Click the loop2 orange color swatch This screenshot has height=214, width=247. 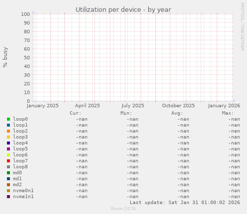click(x=8, y=131)
